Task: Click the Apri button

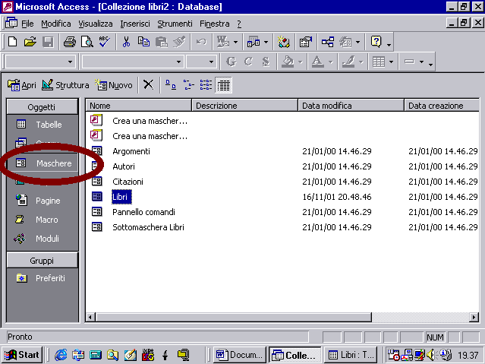Action: coord(22,84)
